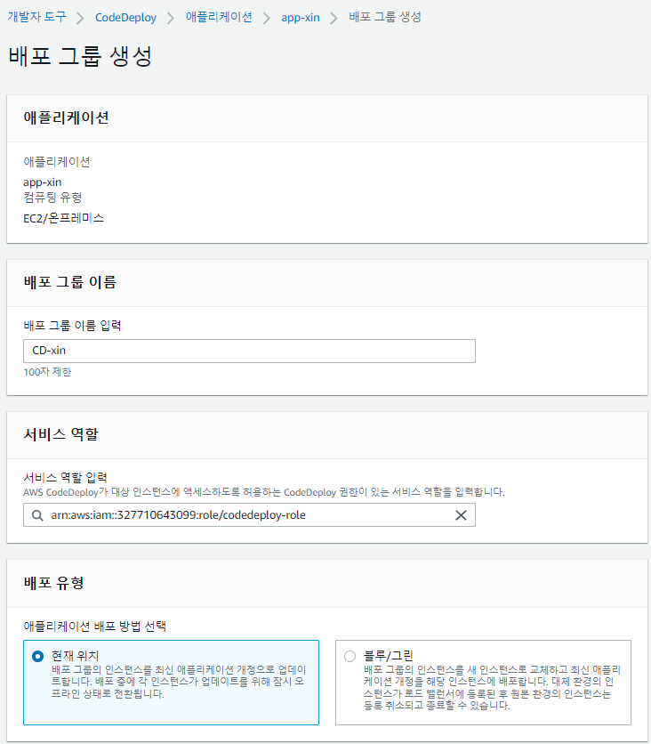Screen dimensions: 651x744
Task: Click the EC2/온프레미스 compute type value
Action: [x=63, y=218]
